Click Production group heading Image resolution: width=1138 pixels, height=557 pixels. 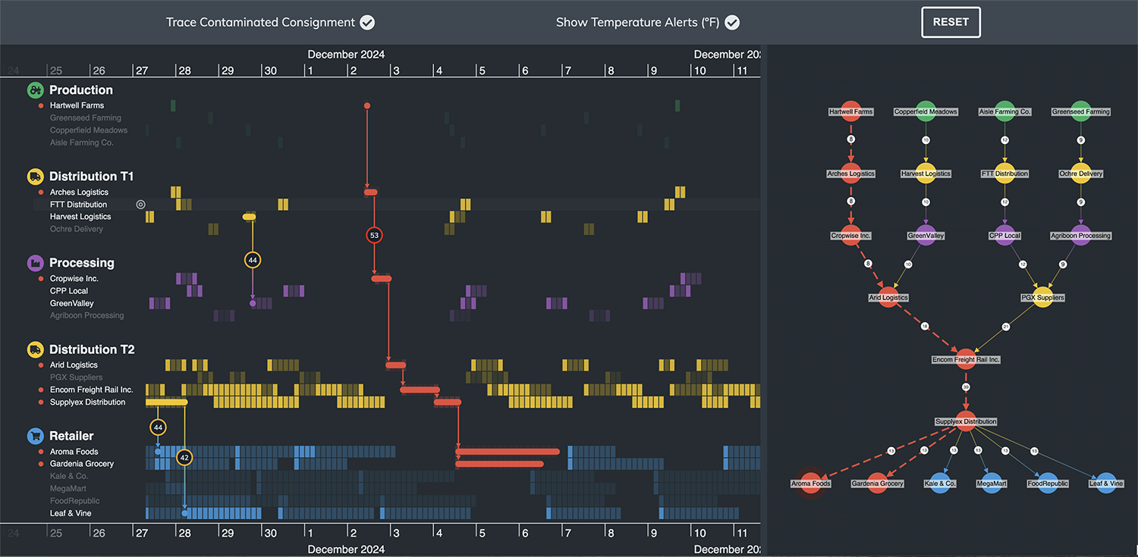point(81,90)
